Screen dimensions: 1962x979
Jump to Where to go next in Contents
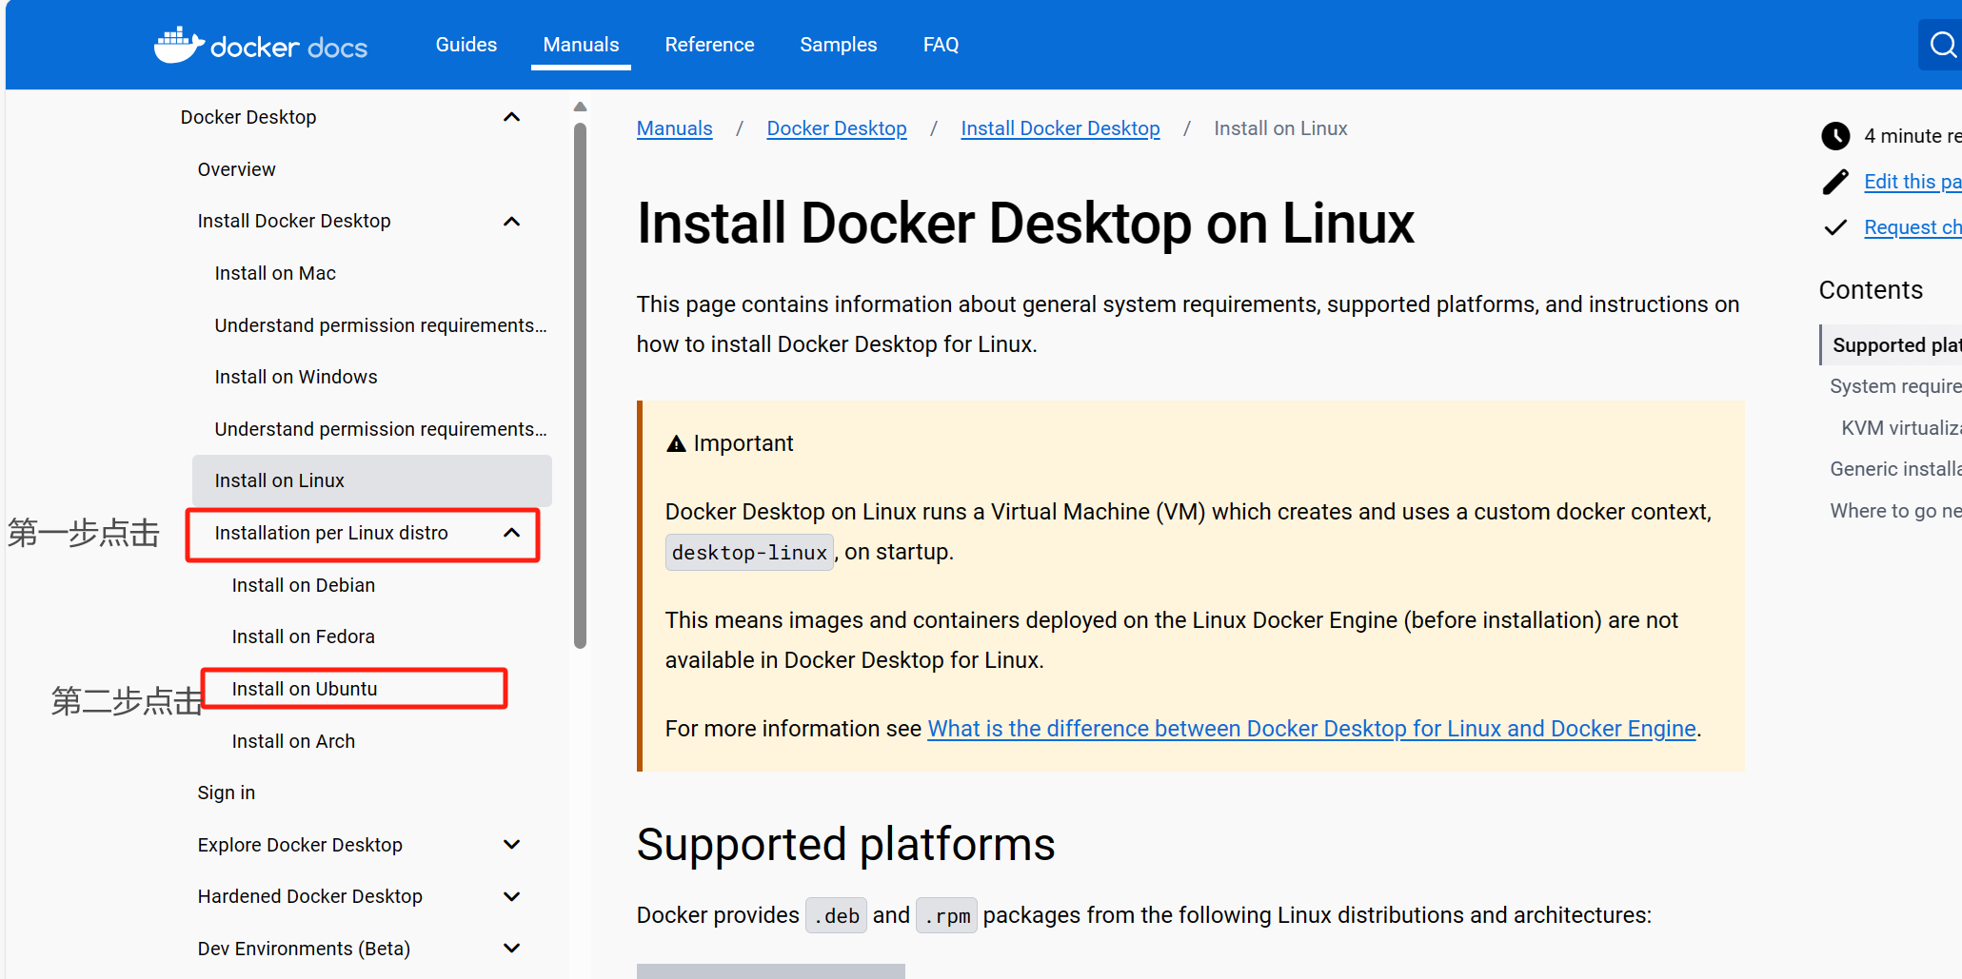tap(1895, 511)
